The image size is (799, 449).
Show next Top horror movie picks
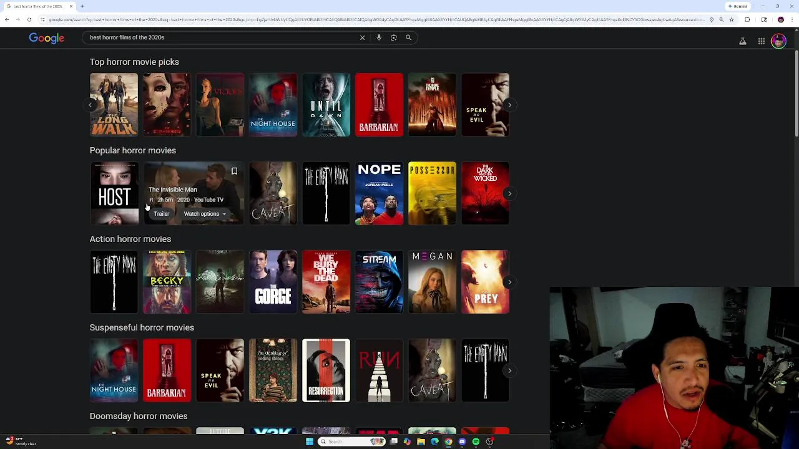click(x=509, y=105)
